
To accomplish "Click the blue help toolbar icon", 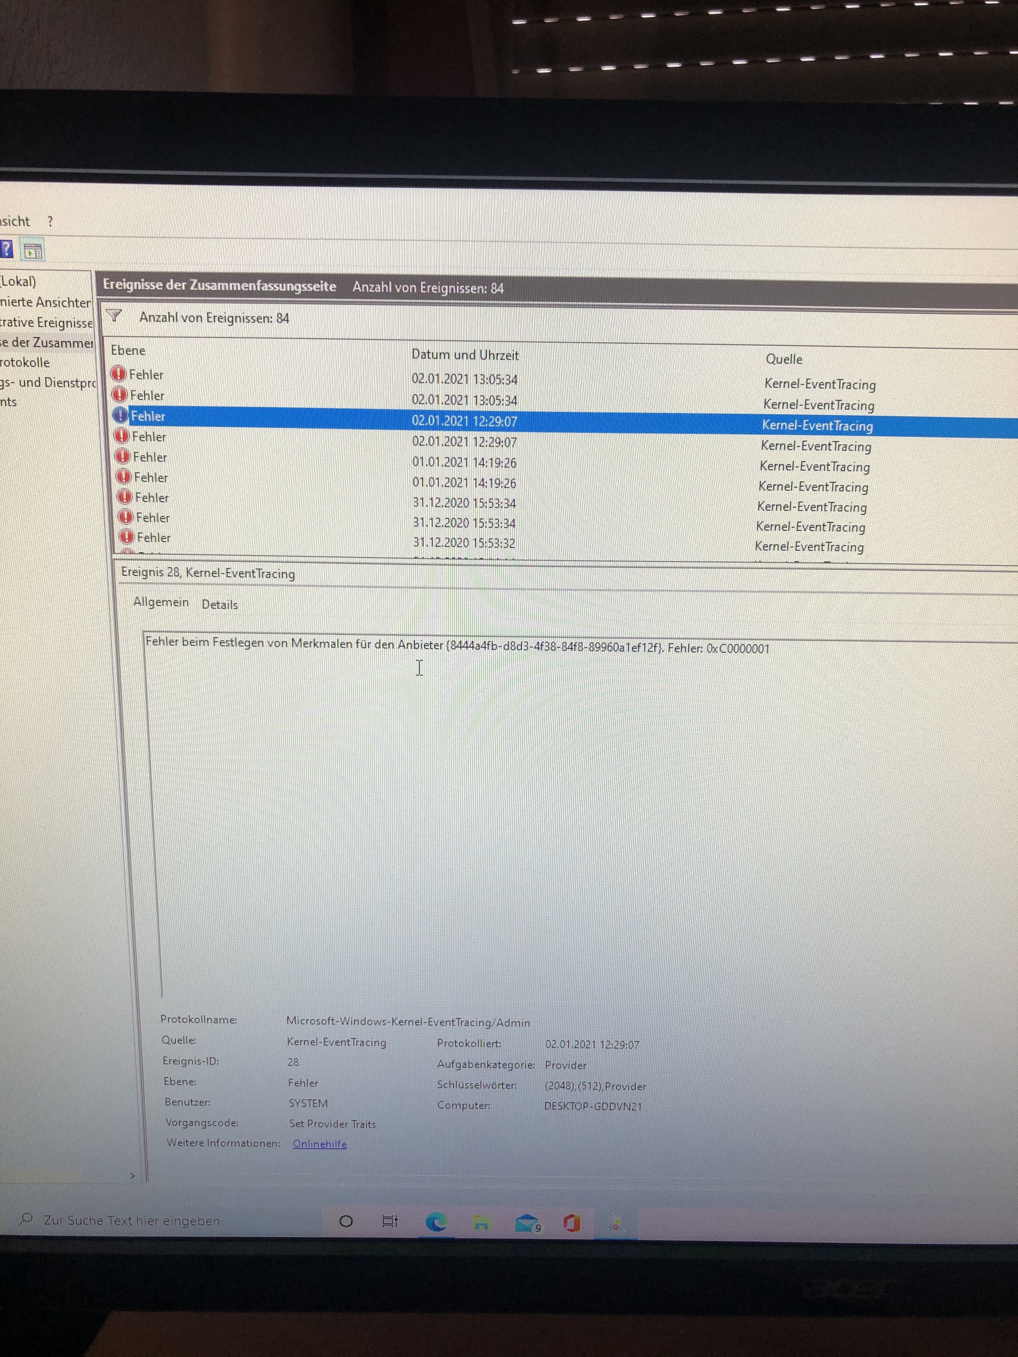I will [x=6, y=248].
